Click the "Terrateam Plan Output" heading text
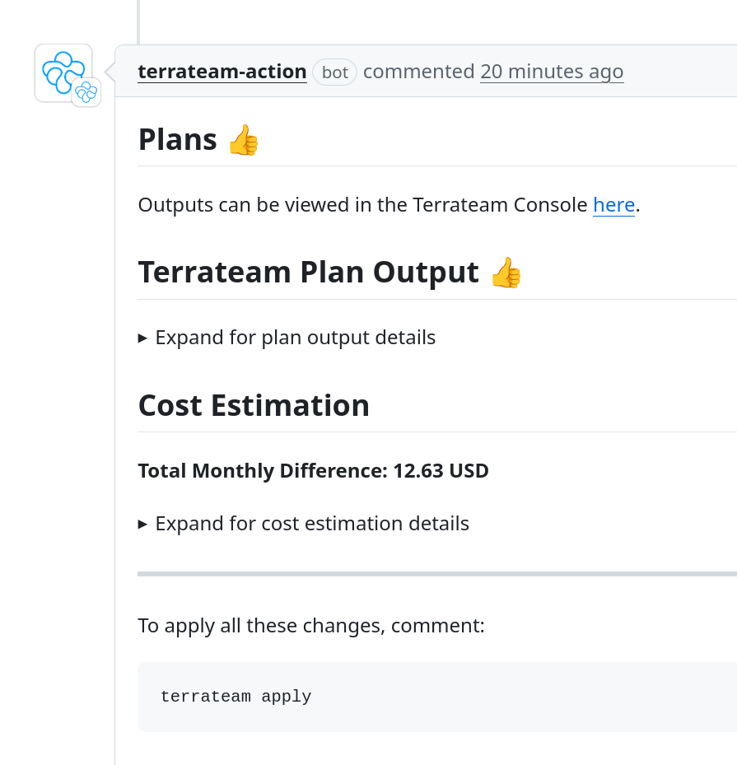Screen dimensions: 737x765 coord(308,272)
